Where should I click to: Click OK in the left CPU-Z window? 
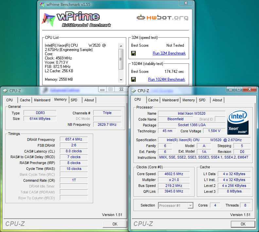[115, 224]
